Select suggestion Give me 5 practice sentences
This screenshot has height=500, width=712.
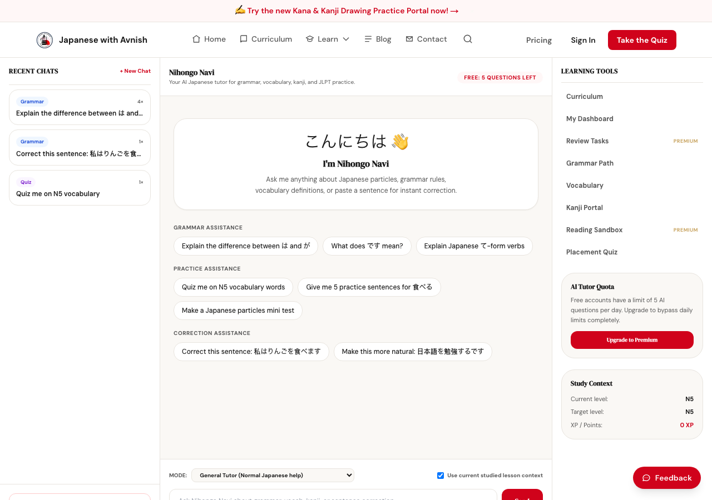click(369, 287)
